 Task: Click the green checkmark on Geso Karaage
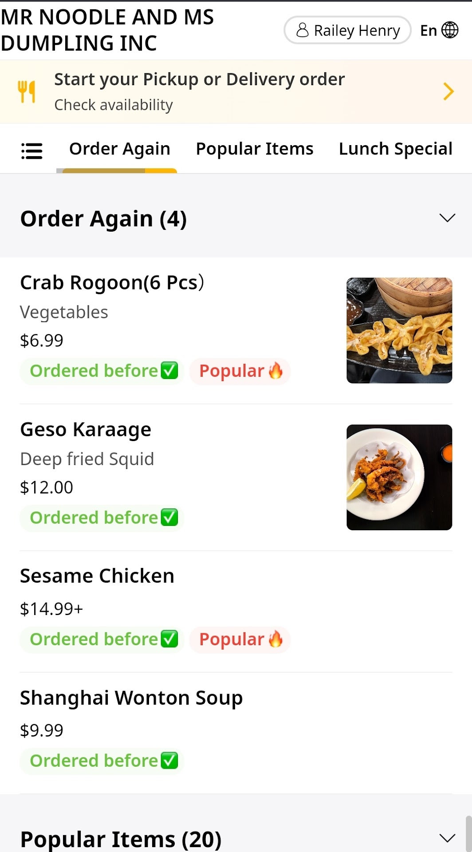169,517
